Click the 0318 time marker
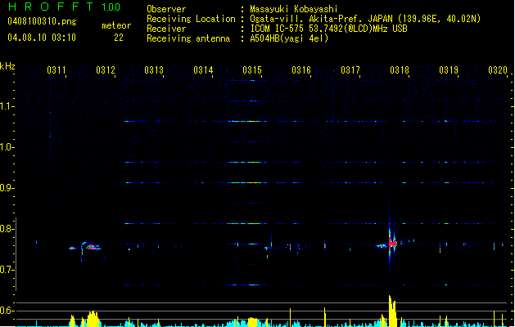515x327 pixels. 400,70
